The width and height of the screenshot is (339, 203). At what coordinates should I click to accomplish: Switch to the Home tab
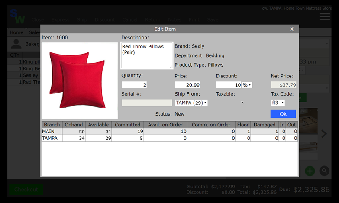point(16,32)
